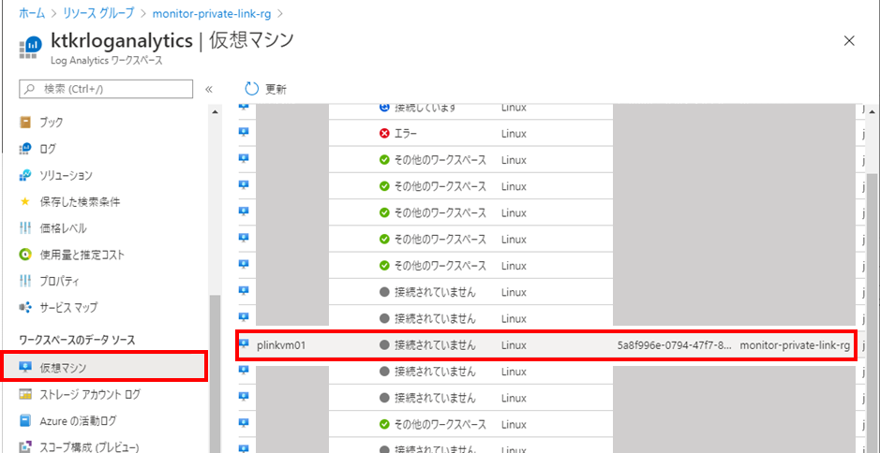The image size is (880, 453).
Task: Click the 使用量と推定コスト icon
Action: 25,255
